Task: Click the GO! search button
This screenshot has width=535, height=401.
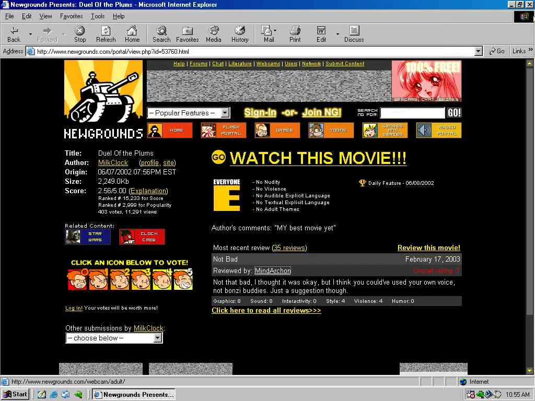Action: pos(454,113)
